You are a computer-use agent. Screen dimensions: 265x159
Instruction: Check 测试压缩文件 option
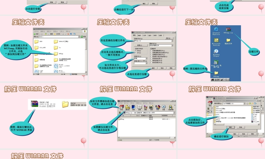point(151,60)
